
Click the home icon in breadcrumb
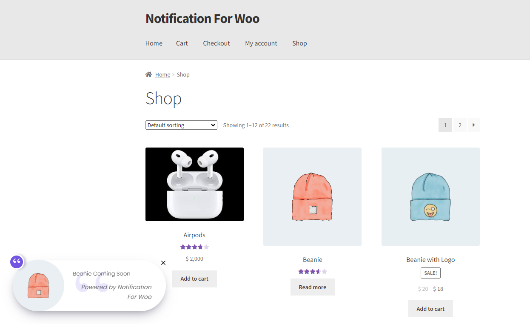[148, 74]
